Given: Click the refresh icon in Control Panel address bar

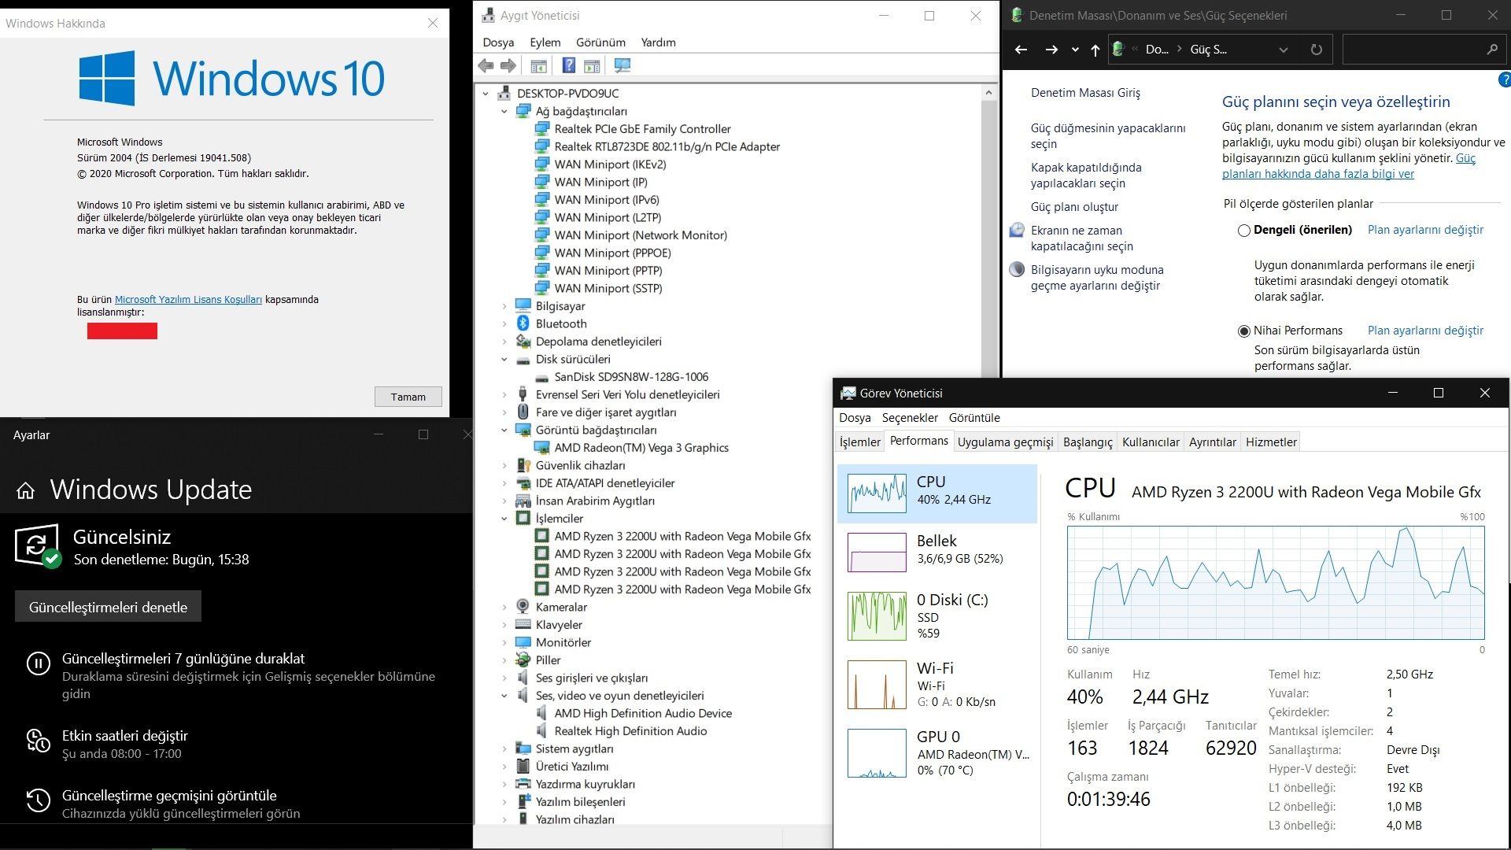Looking at the screenshot, I should coord(1316,50).
